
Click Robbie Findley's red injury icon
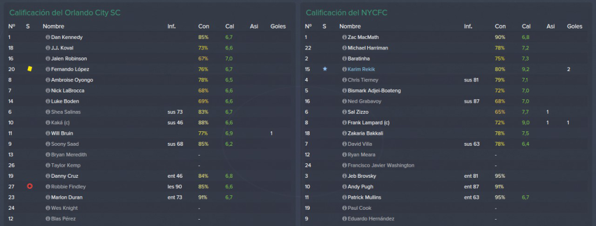point(30,186)
